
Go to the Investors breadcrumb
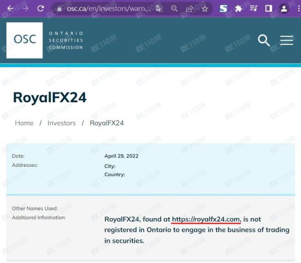[62, 123]
